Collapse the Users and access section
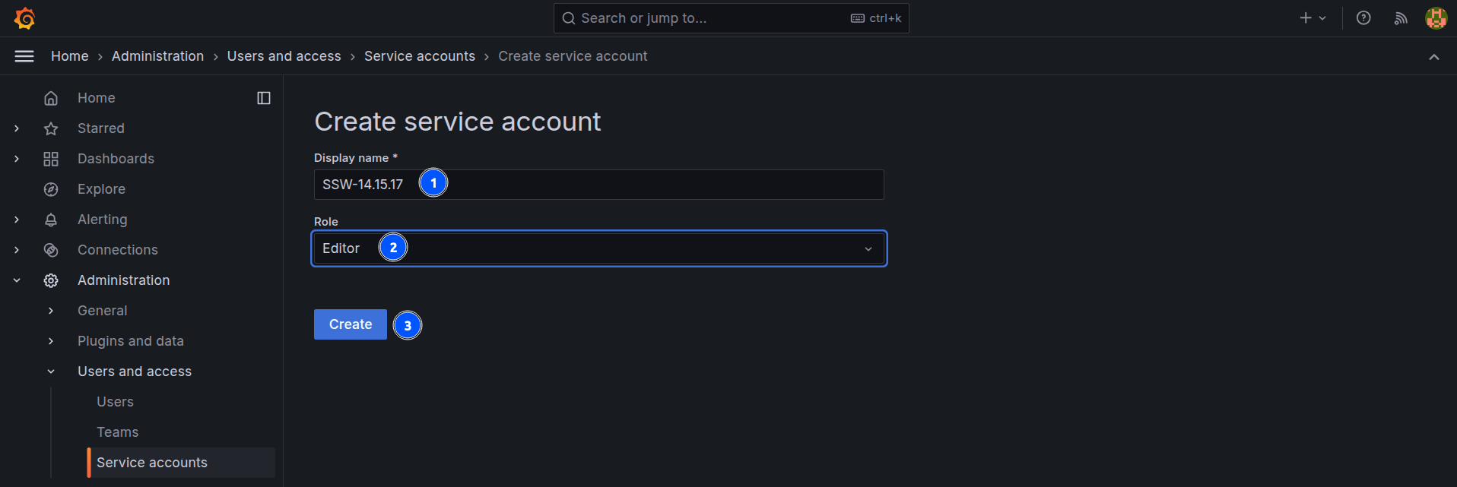The height and width of the screenshot is (487, 1457). click(x=51, y=372)
